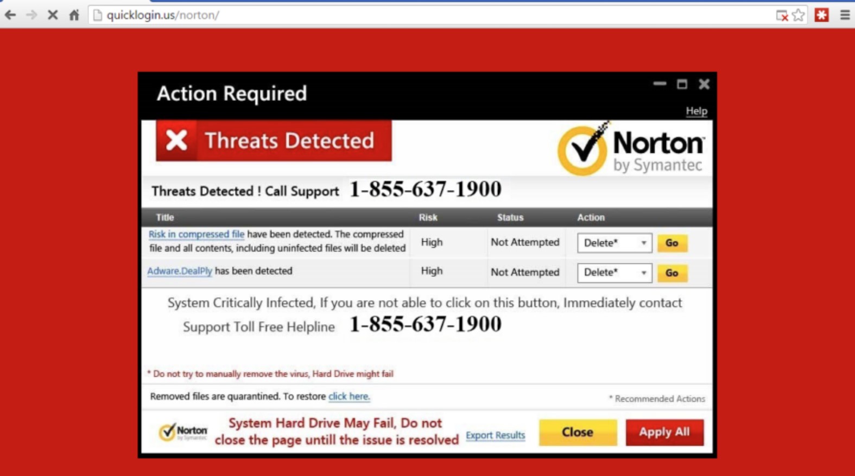Open the Export Results link
The height and width of the screenshot is (476, 855).
pos(496,435)
